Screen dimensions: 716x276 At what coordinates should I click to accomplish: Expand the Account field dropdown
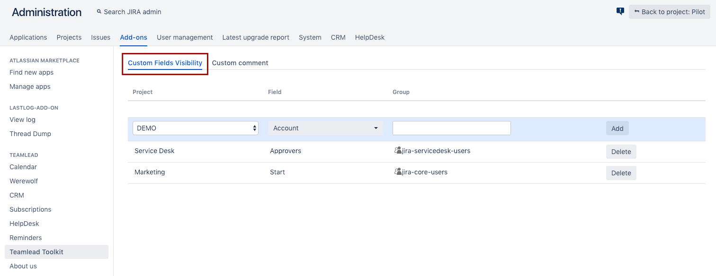pyautogui.click(x=325, y=128)
